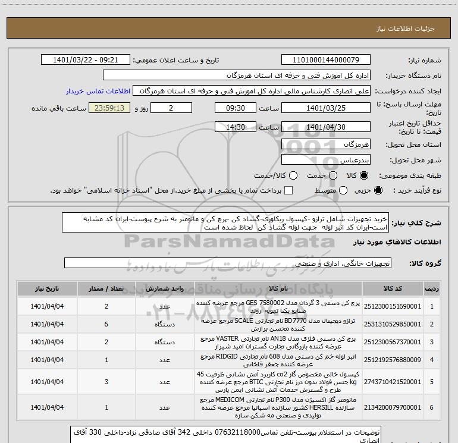Click the تاریخ نیاز column header
The height and width of the screenshot is (443, 458).
[47, 288]
